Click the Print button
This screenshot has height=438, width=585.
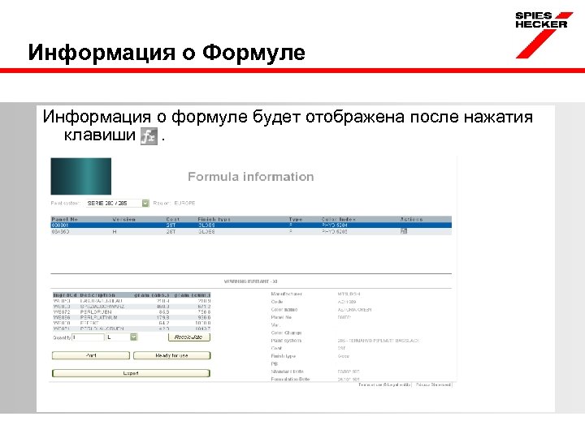pos(91,355)
